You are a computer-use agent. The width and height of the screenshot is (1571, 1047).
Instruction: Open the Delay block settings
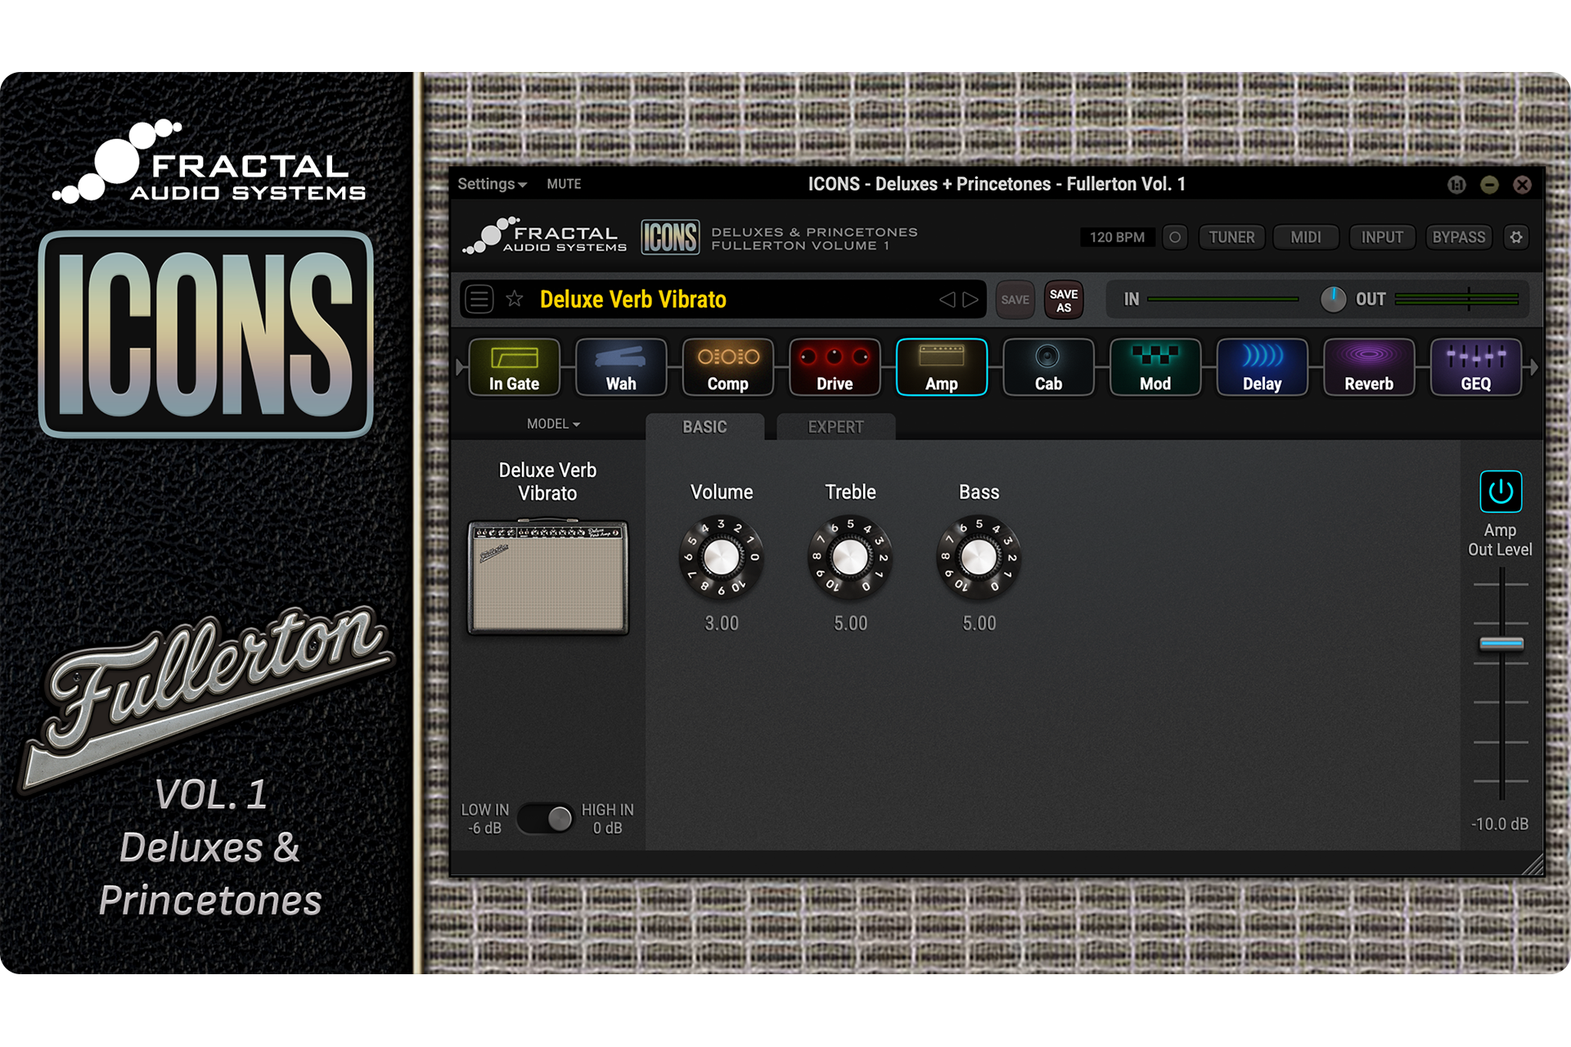(1262, 367)
